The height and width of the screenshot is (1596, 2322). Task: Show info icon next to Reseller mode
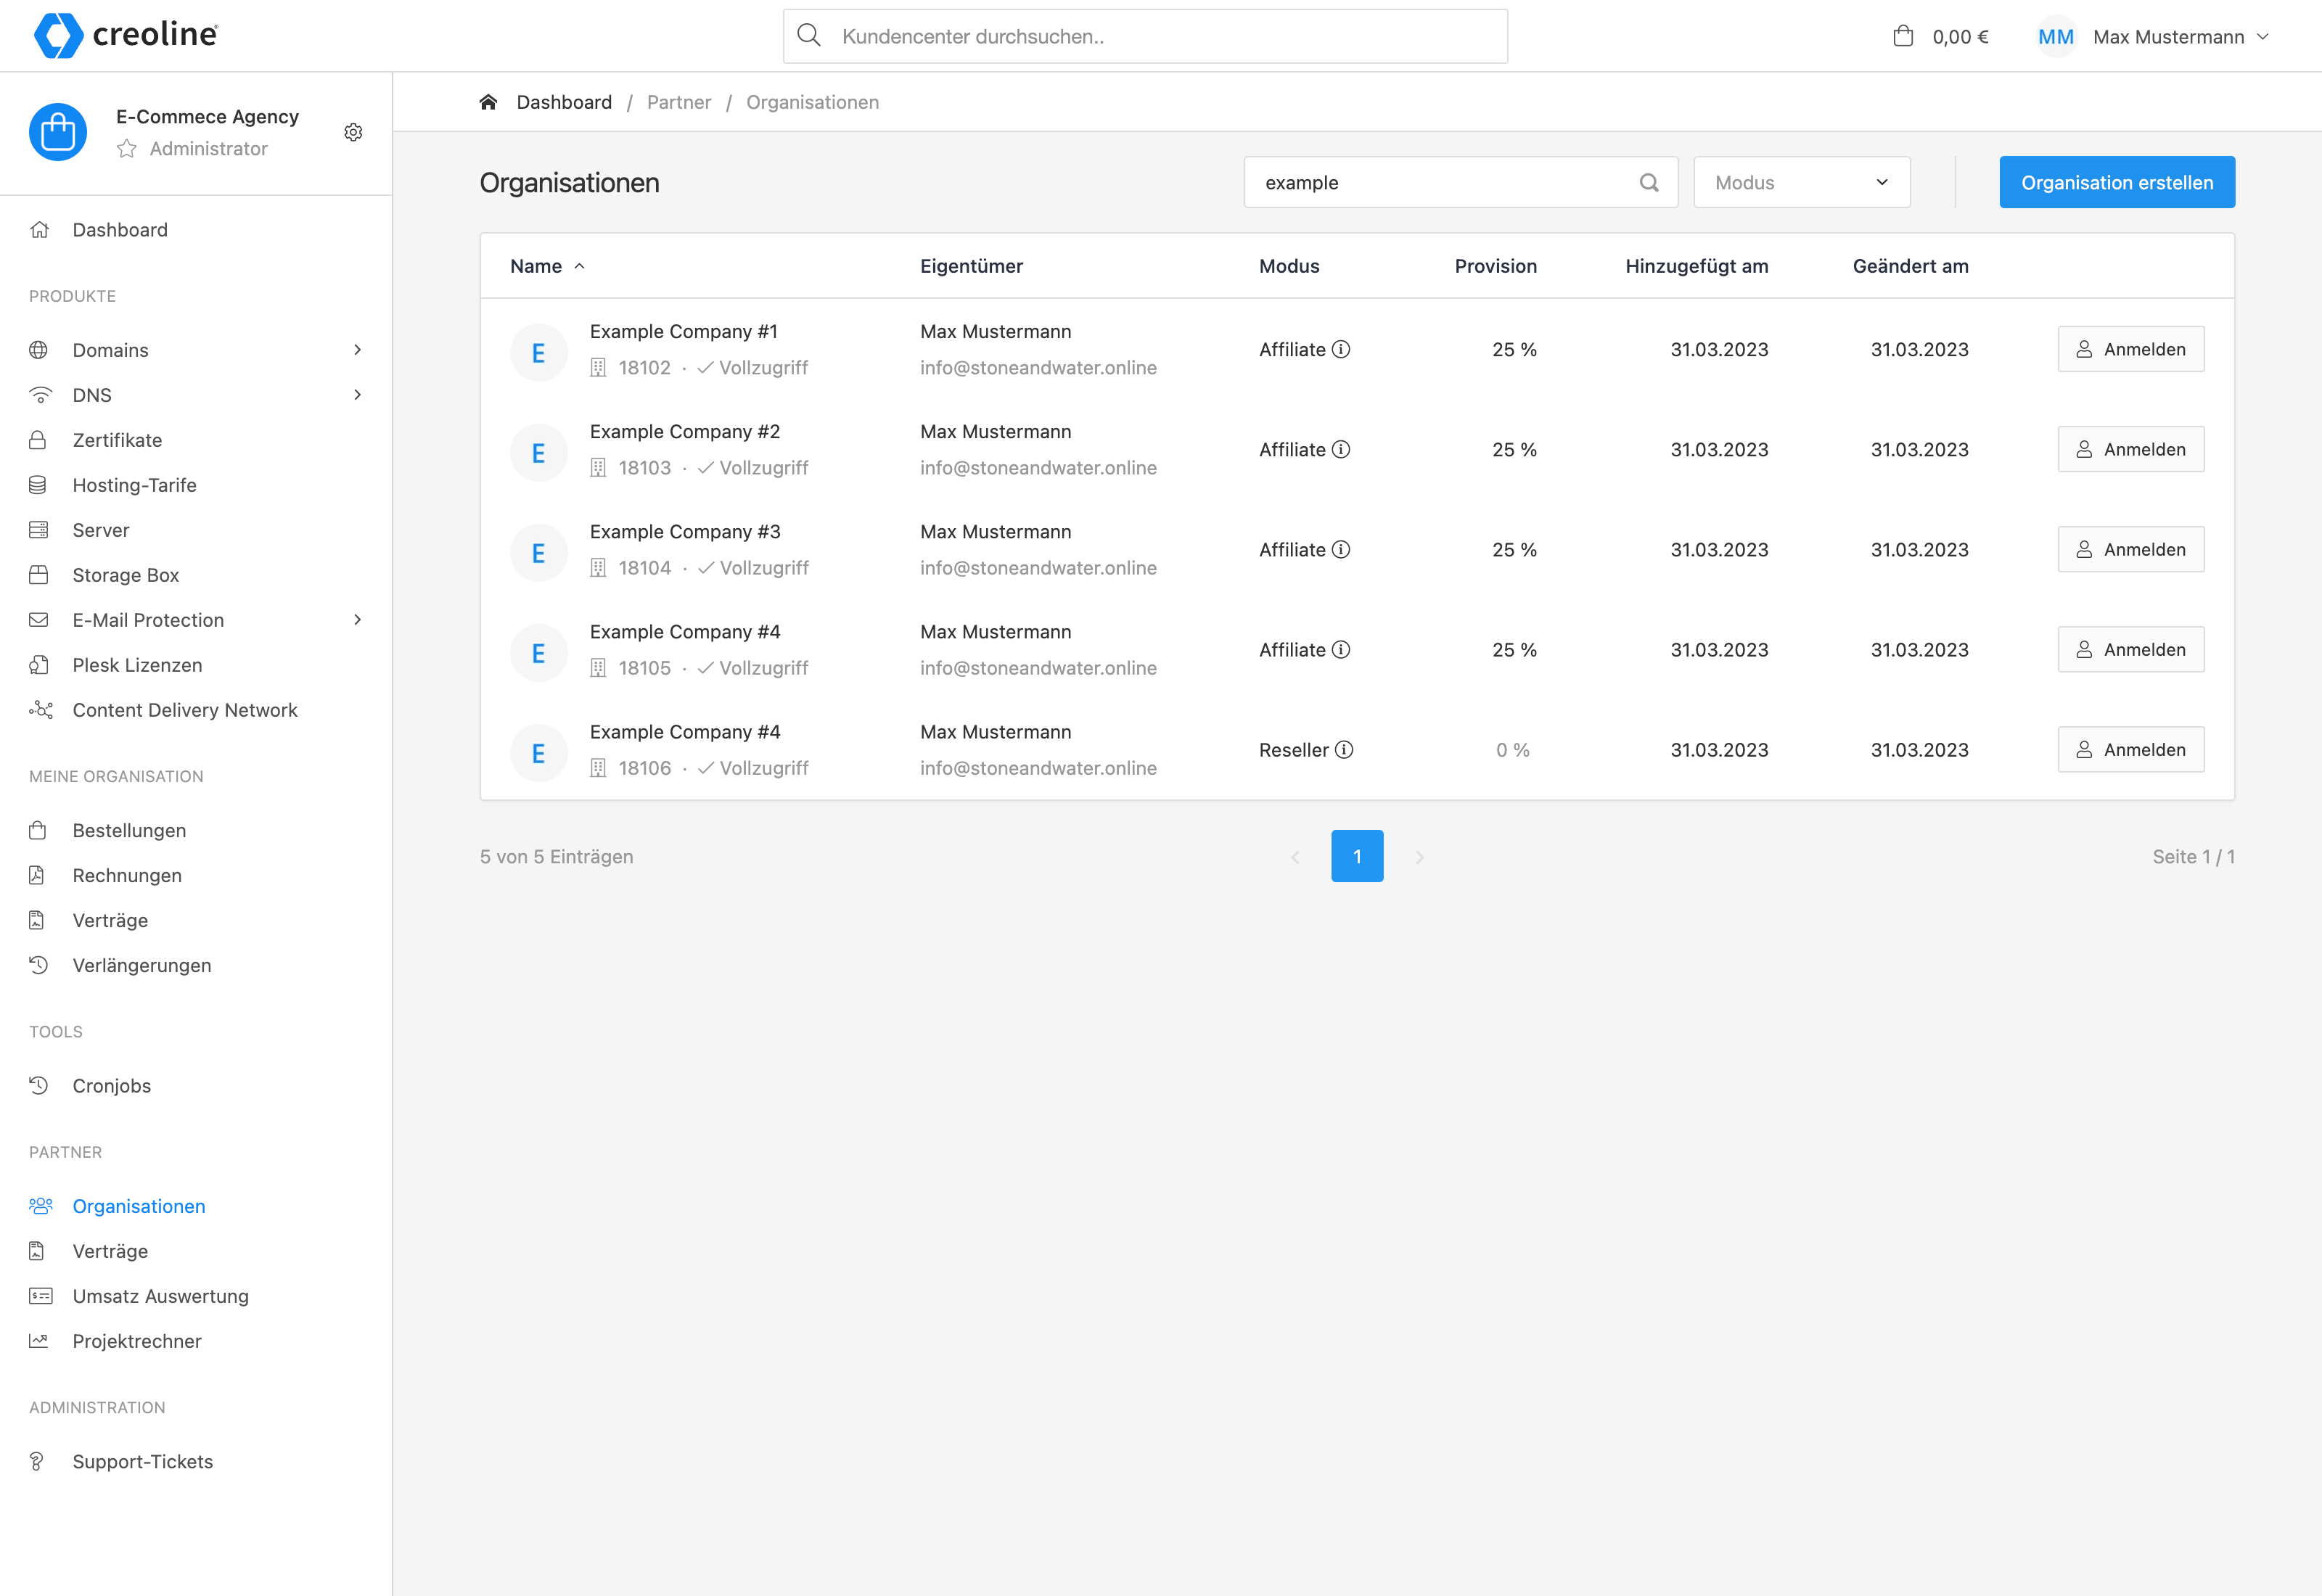(x=1344, y=749)
